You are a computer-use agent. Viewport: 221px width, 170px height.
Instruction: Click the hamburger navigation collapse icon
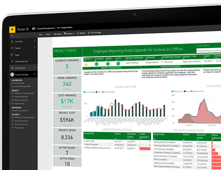click(x=12, y=36)
